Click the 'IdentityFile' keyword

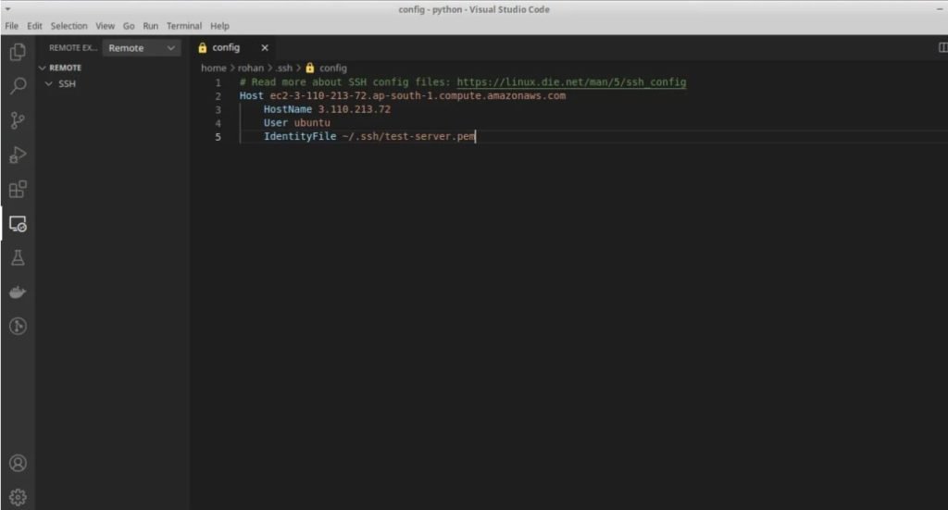(300, 137)
